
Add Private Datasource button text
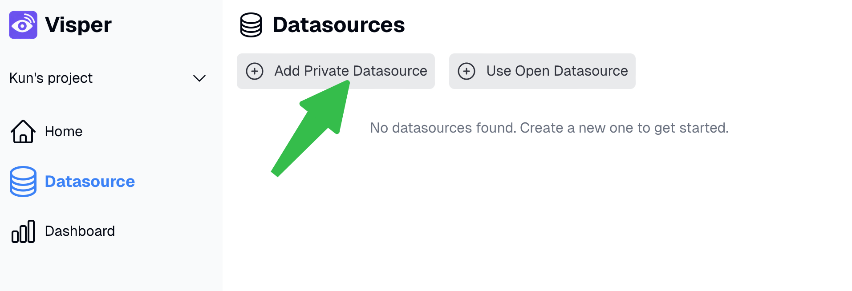[351, 71]
